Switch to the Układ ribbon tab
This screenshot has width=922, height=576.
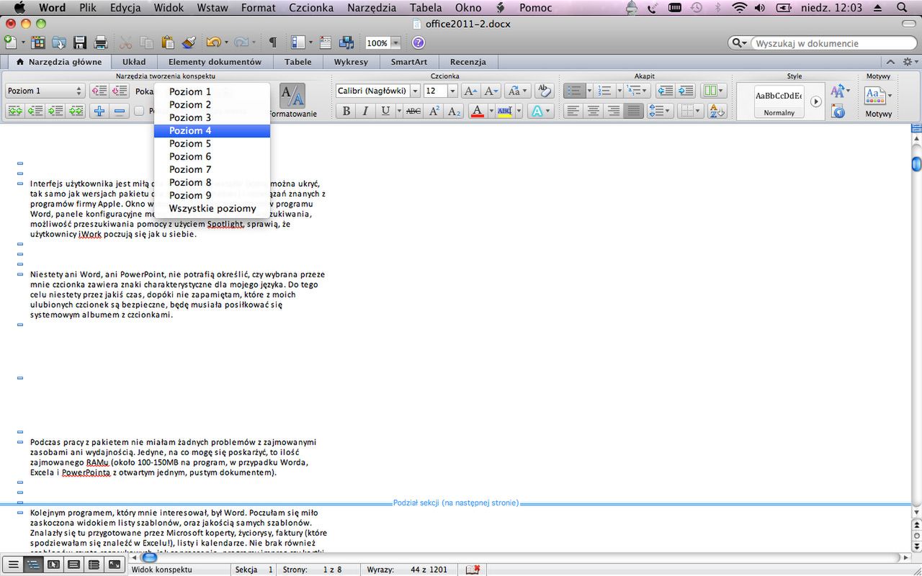[133, 62]
